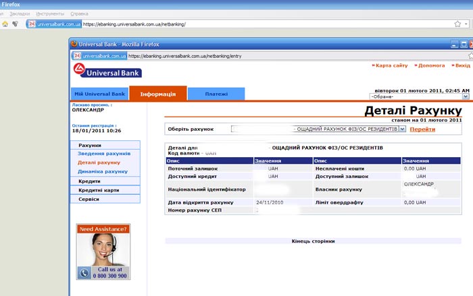Click the Доступний кредит row label
This screenshot has width=473, height=296.
coord(192,177)
